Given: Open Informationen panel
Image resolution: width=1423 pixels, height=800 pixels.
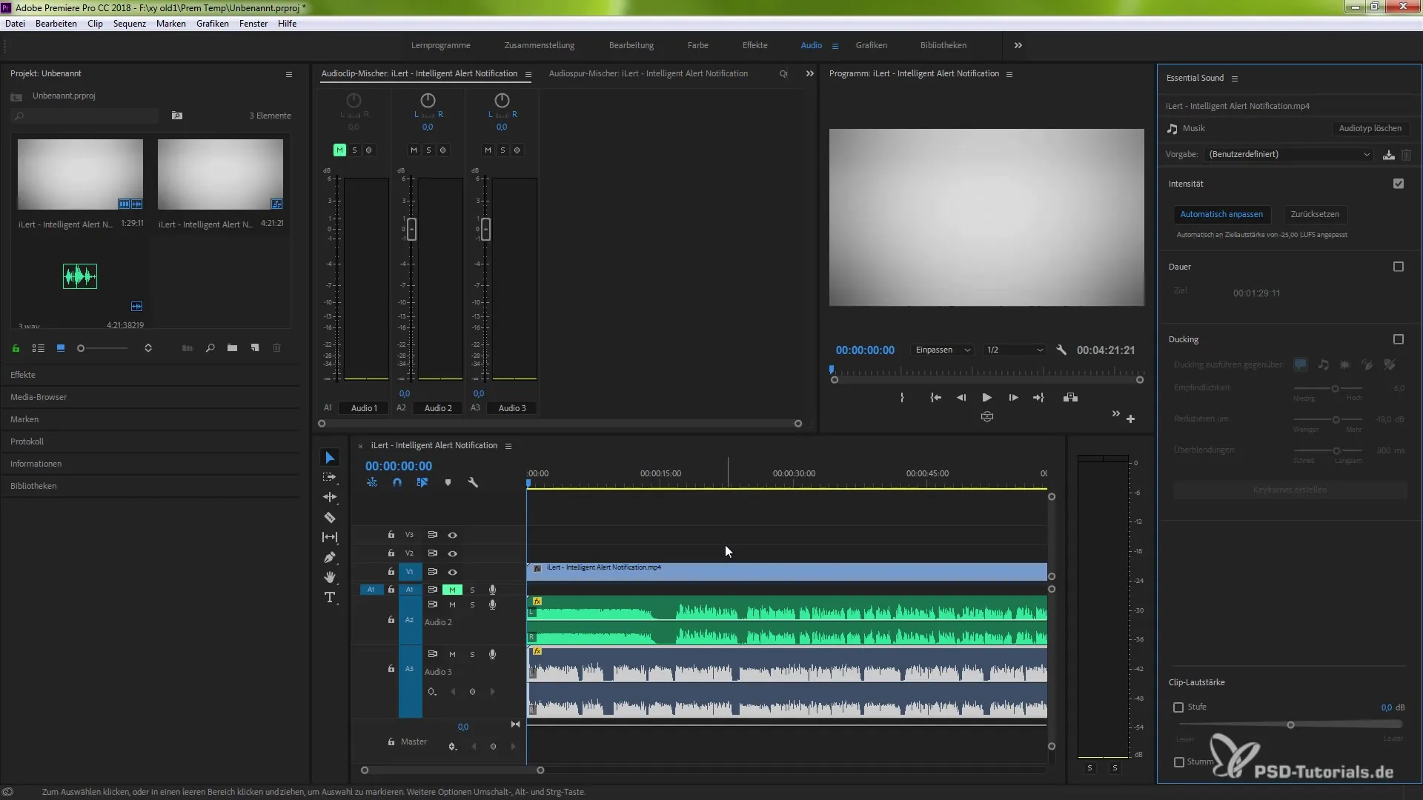Looking at the screenshot, I should (x=36, y=464).
